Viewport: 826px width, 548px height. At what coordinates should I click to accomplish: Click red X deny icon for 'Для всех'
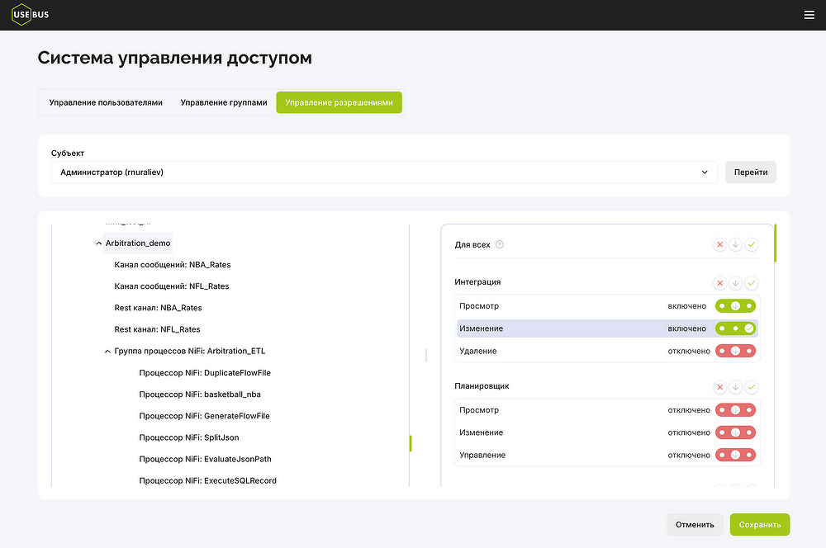point(719,245)
